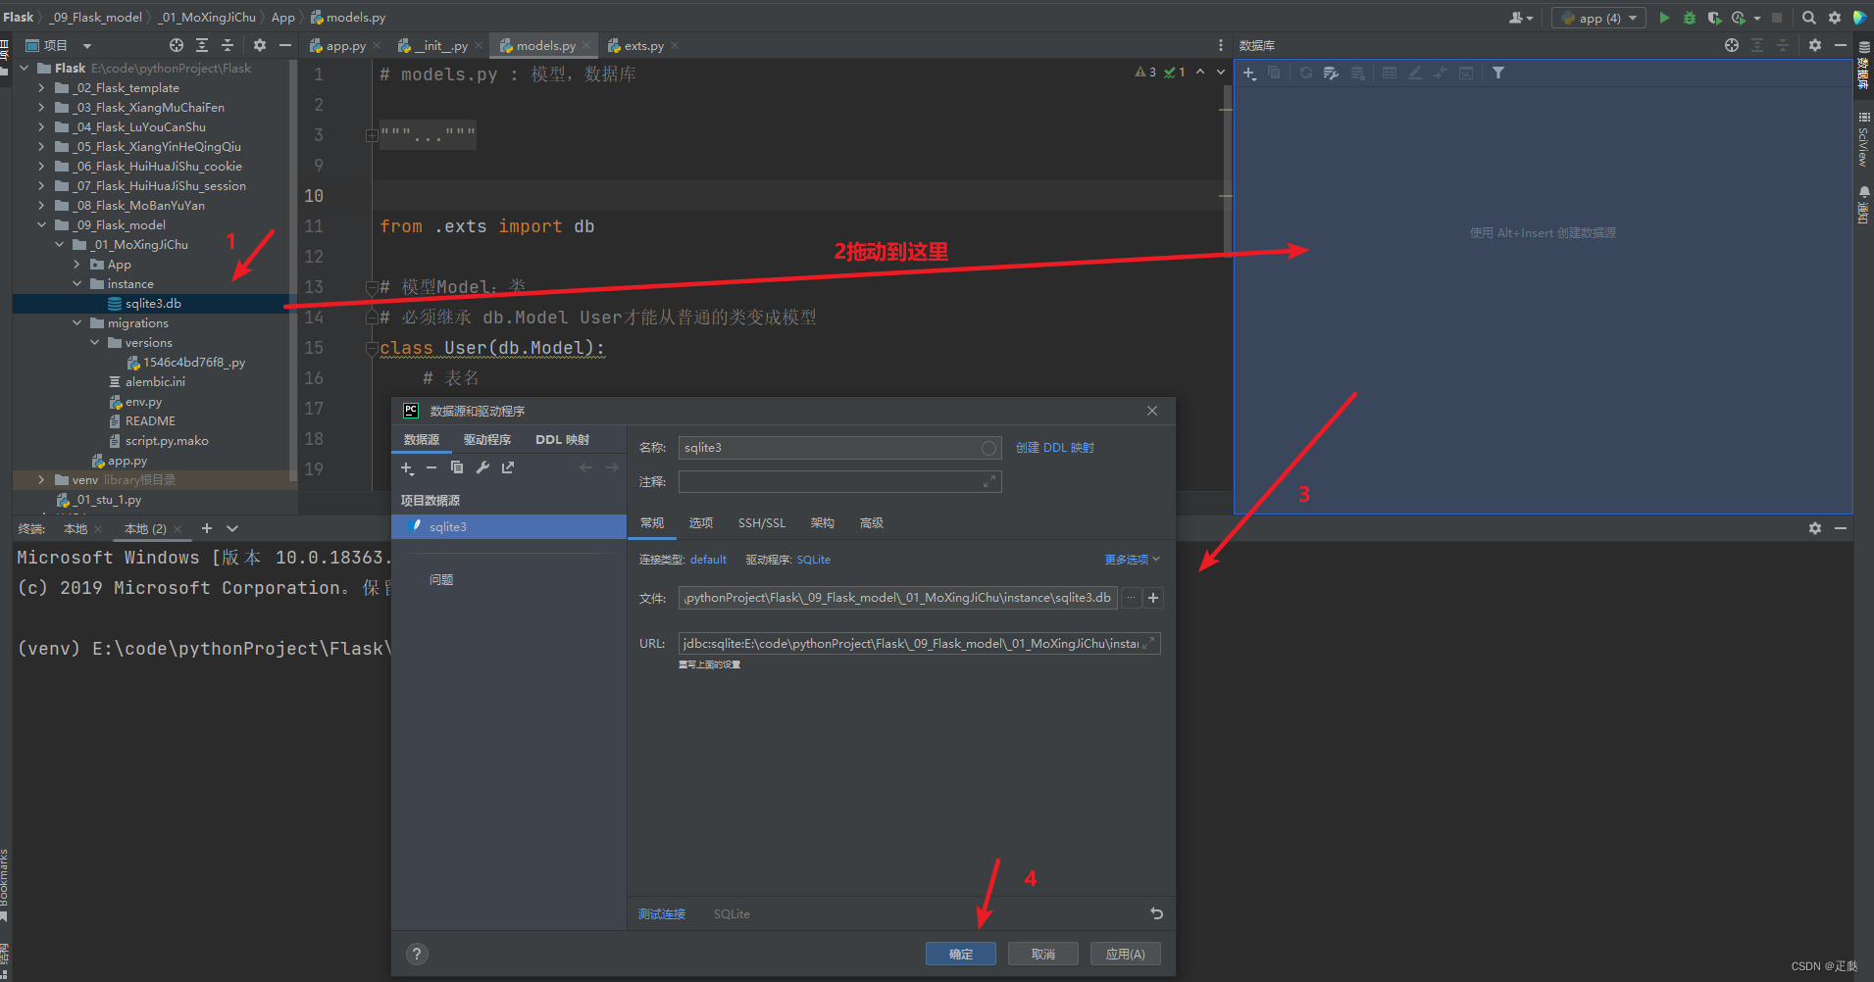Click Database panel locate crosshair icon
Image resolution: width=1874 pixels, height=982 pixels.
1732,45
